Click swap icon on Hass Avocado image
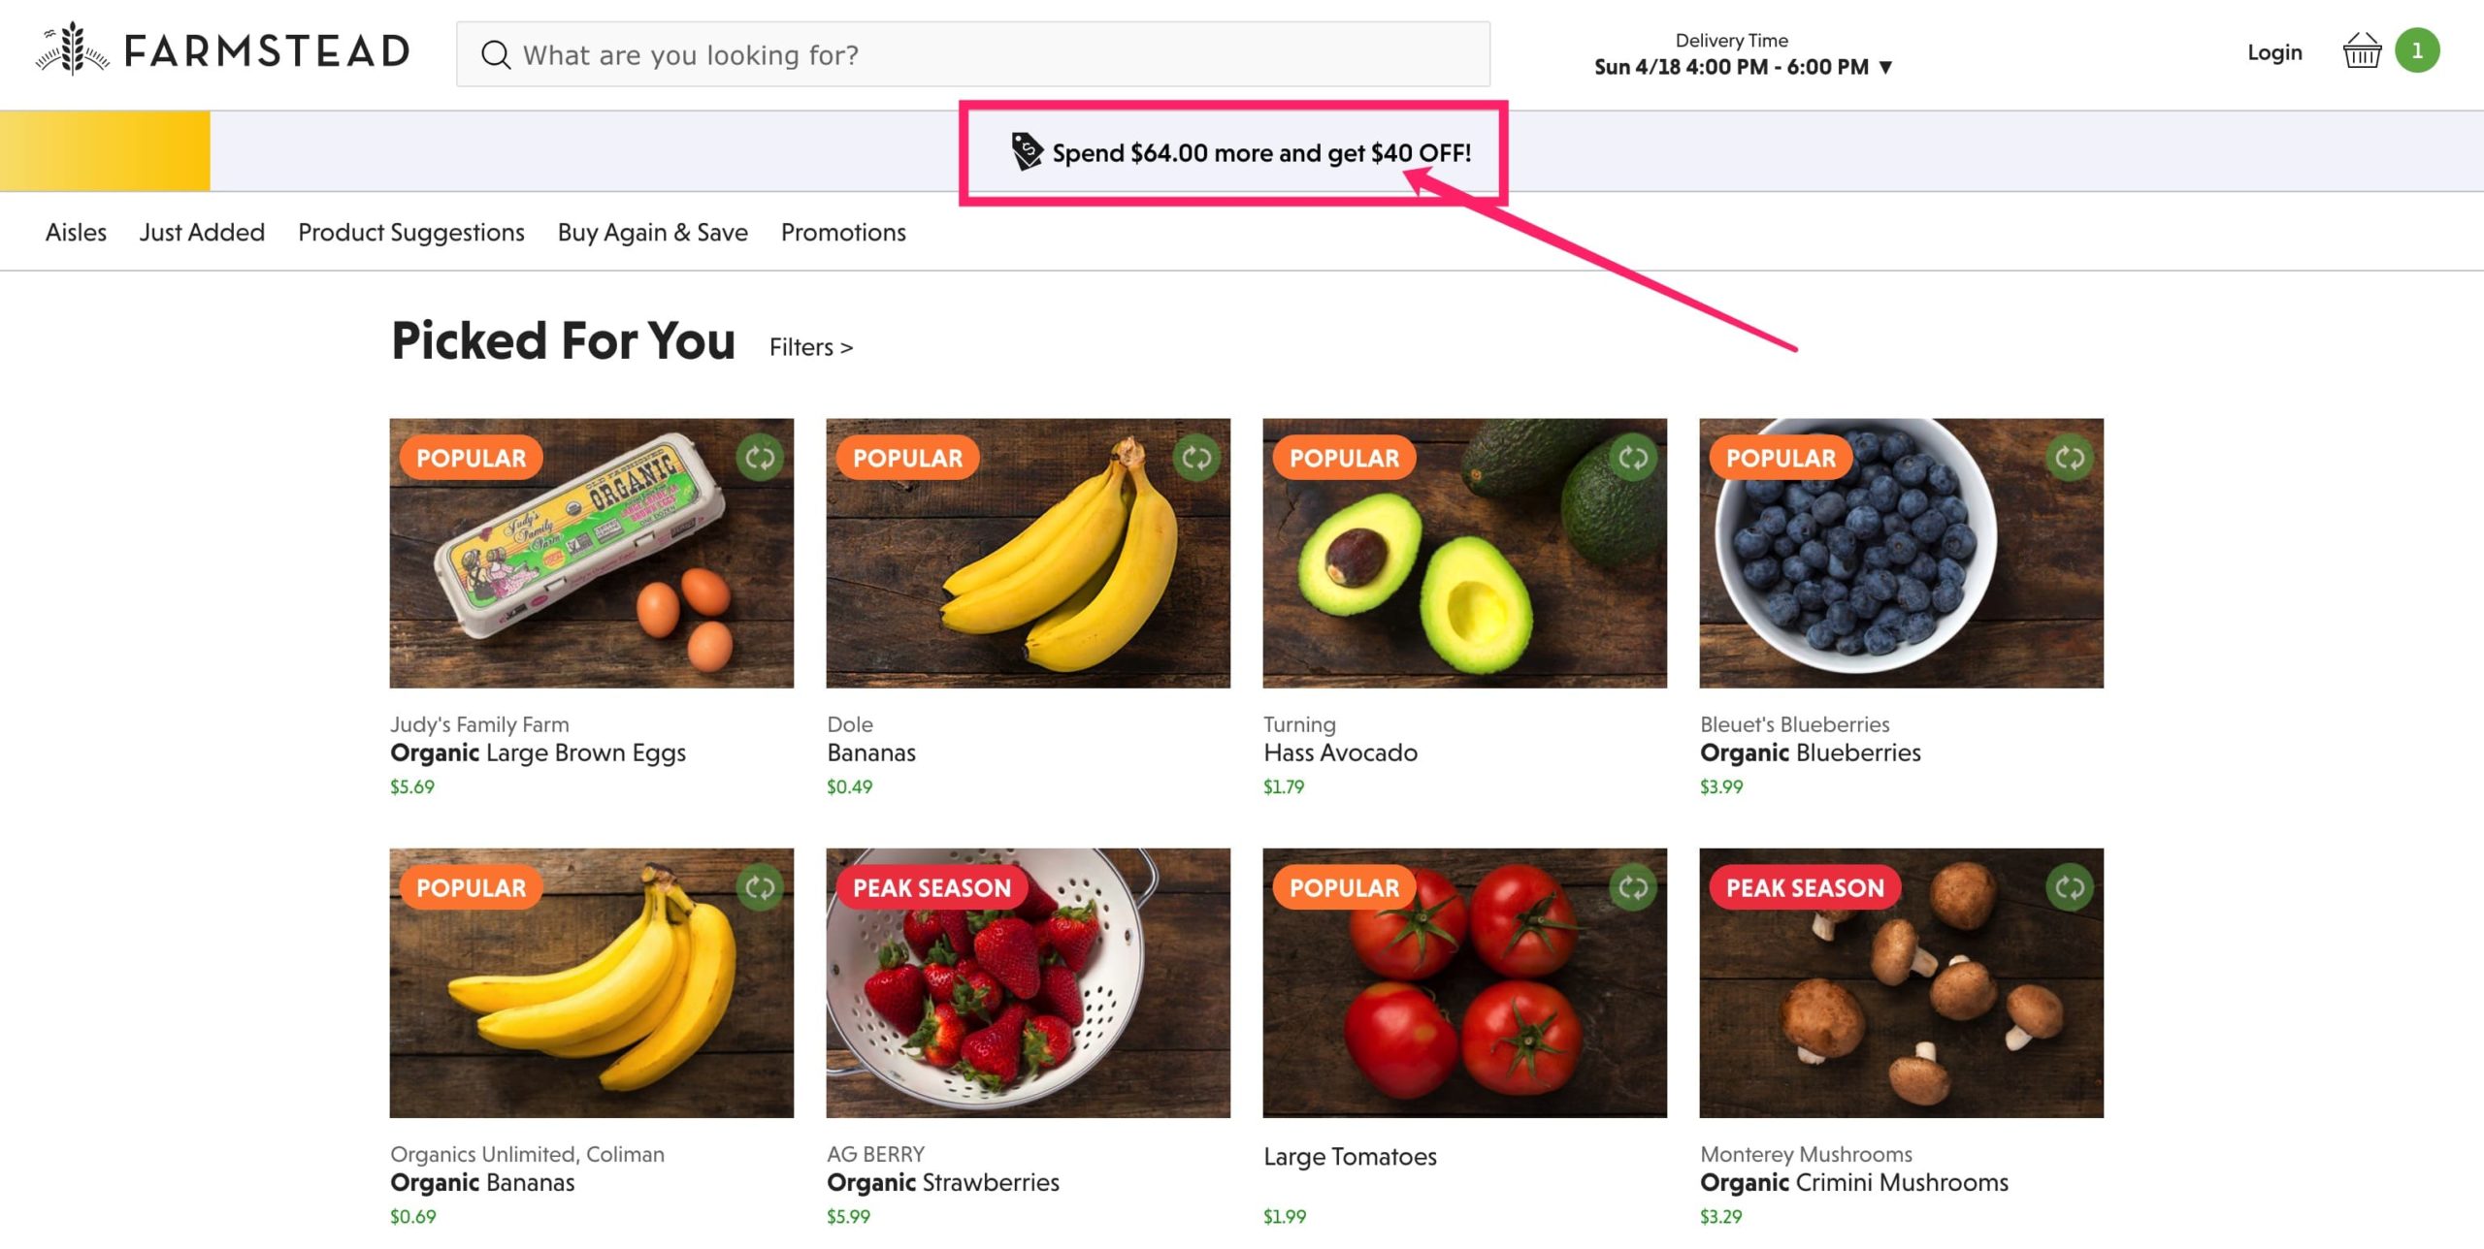This screenshot has height=1249, width=2484. [1633, 458]
